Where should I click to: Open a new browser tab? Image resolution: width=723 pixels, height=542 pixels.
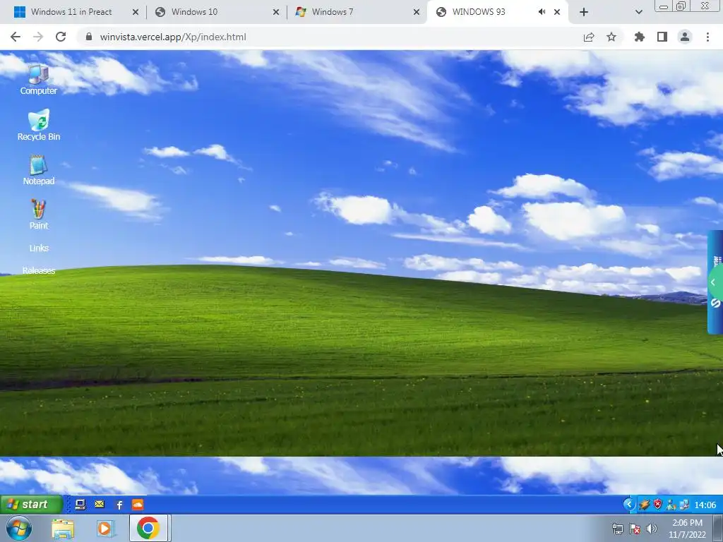(584, 12)
